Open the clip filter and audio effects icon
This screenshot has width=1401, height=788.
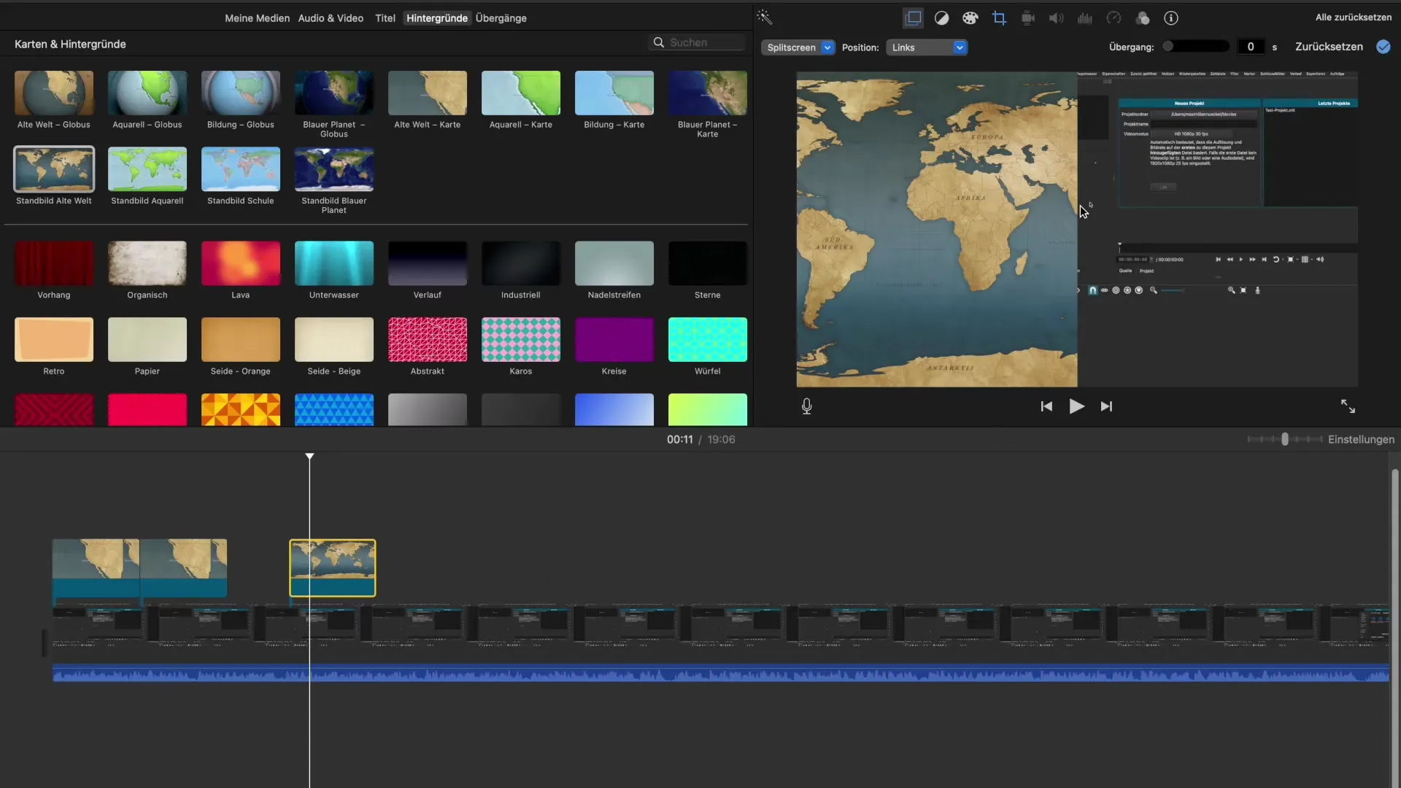click(x=1143, y=18)
